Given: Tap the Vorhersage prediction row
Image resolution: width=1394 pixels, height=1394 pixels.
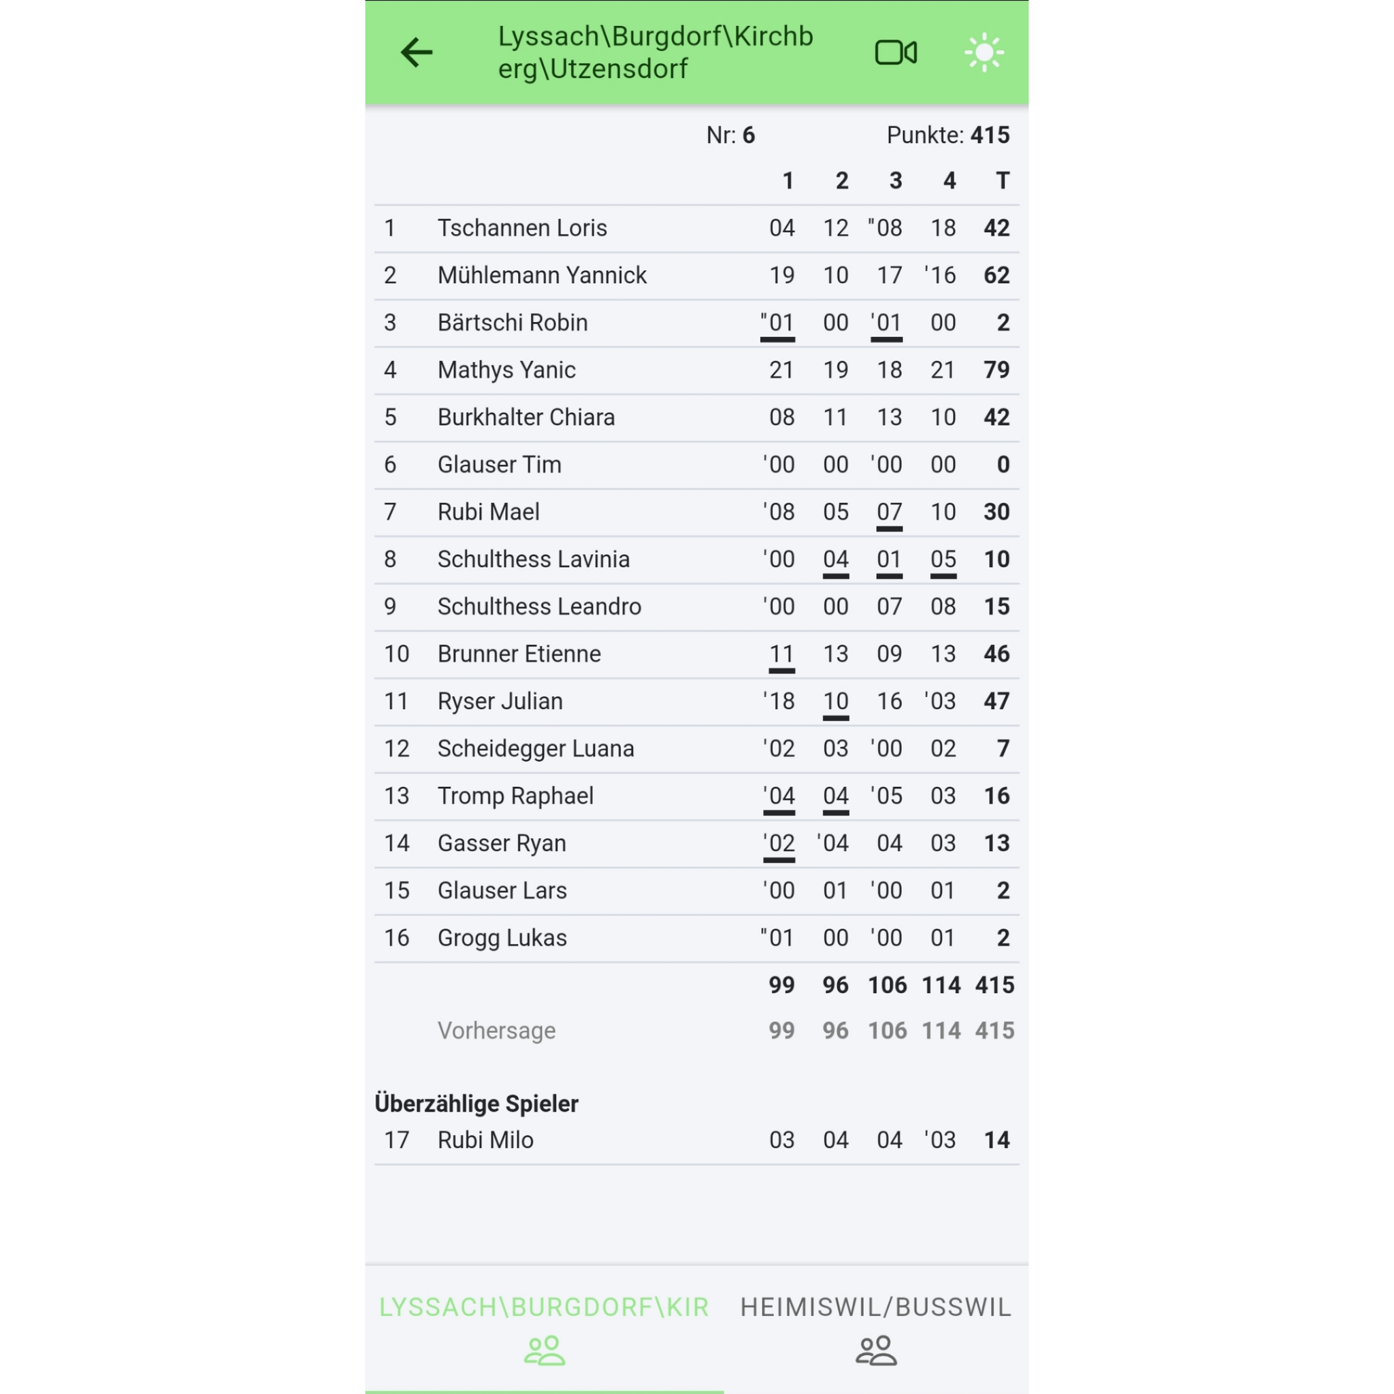Looking at the screenshot, I should click(696, 1031).
